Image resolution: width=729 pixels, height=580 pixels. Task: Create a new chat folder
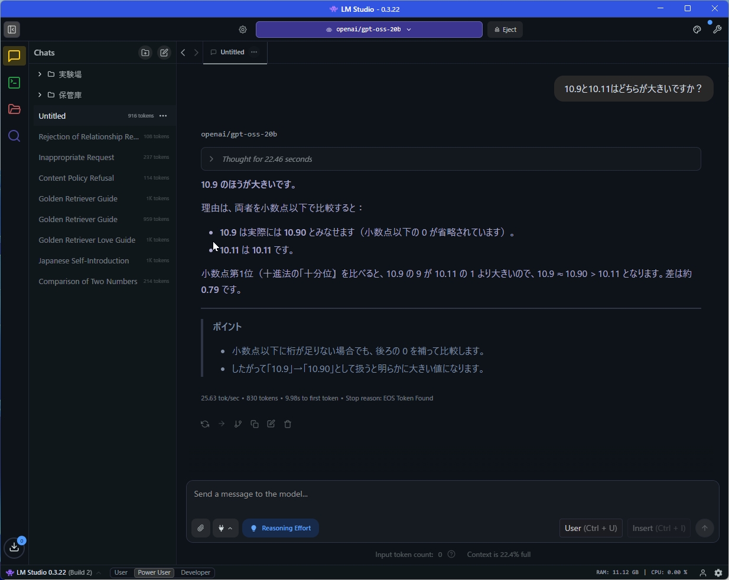pos(145,53)
